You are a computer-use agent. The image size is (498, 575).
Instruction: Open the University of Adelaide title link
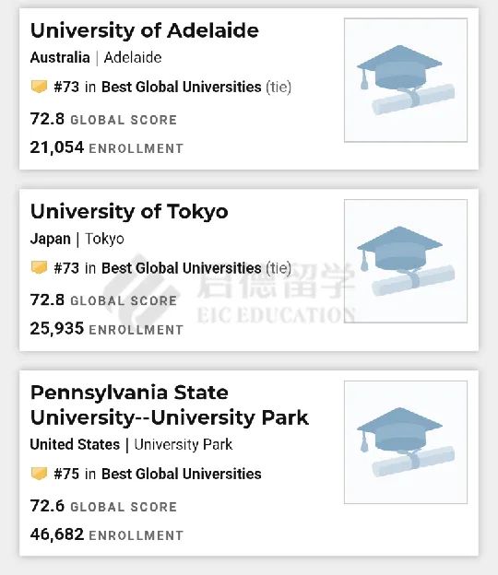click(x=145, y=30)
